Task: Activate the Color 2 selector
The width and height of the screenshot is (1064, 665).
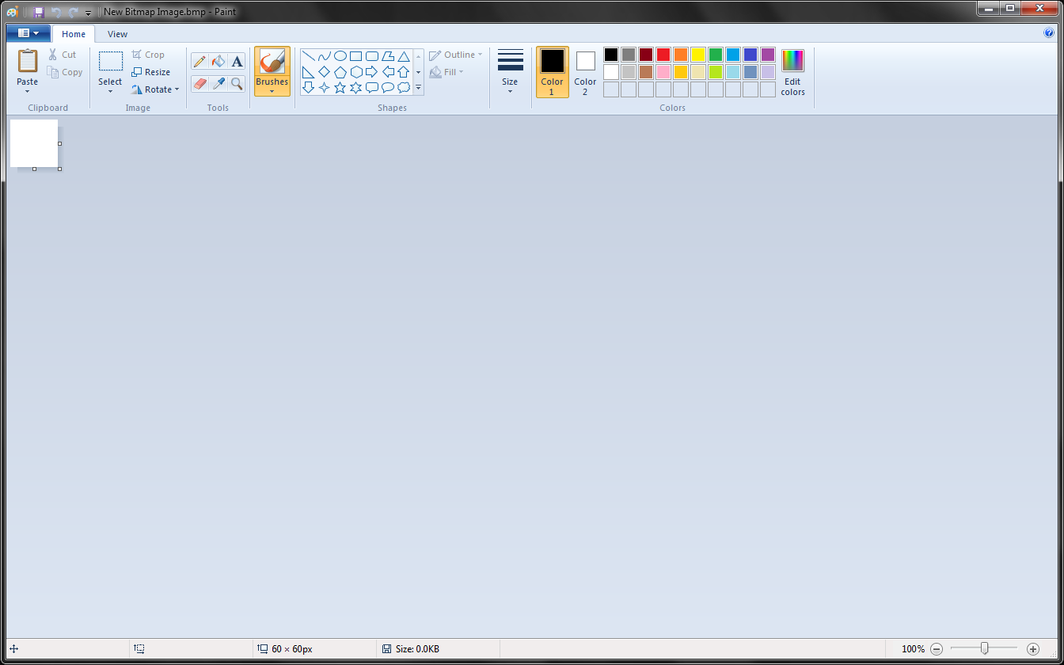Action: pos(585,71)
